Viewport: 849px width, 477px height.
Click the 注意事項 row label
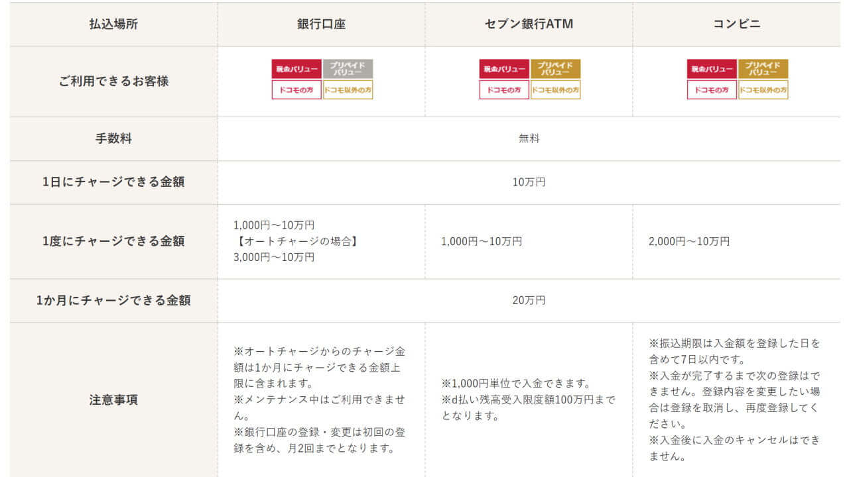pos(113,400)
